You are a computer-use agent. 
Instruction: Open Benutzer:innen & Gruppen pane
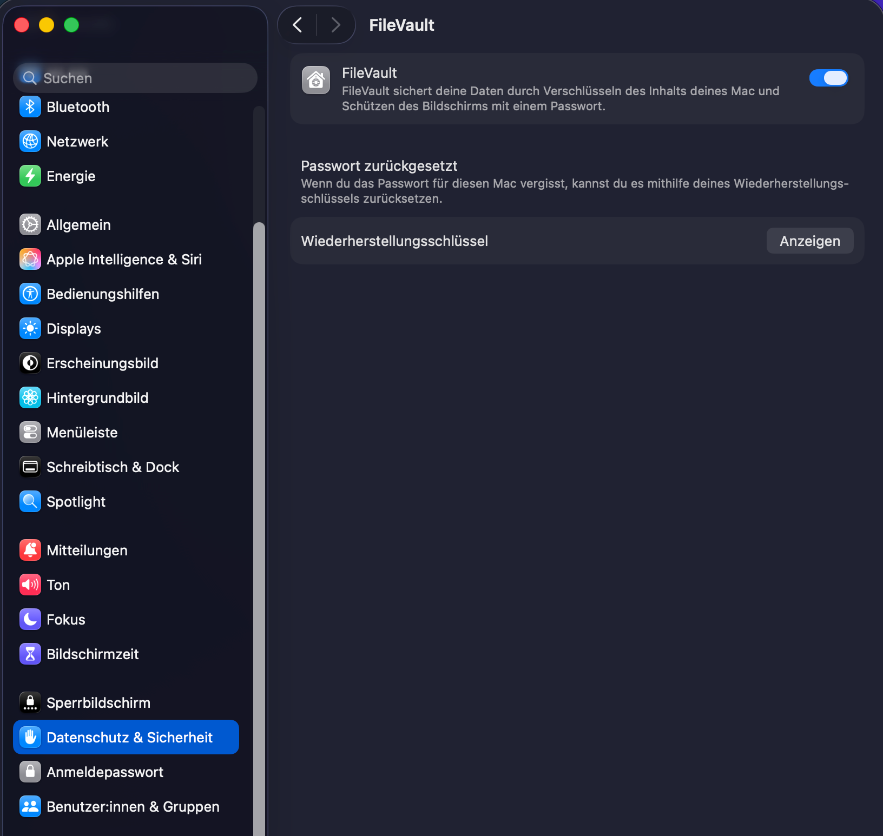(x=133, y=807)
